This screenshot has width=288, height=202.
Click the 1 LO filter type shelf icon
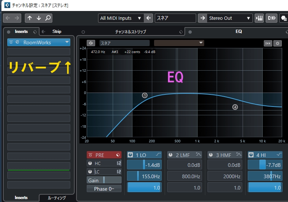158,155
